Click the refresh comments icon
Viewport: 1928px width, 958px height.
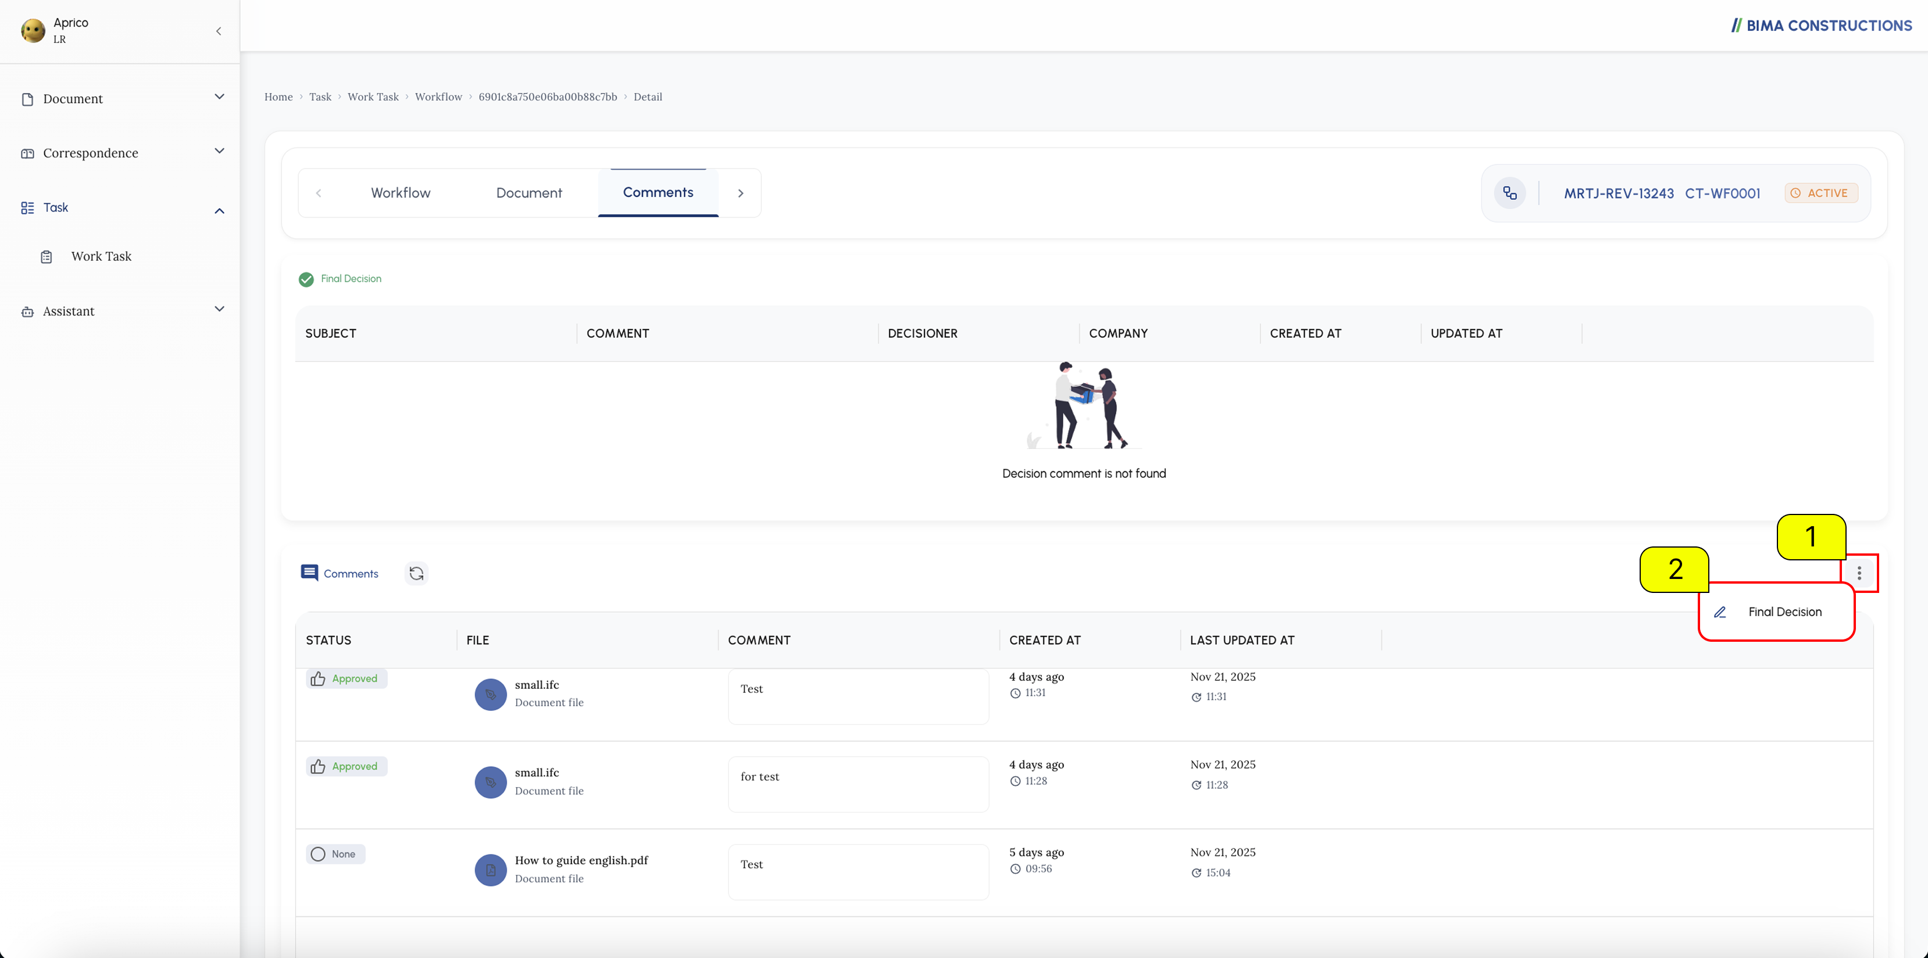click(x=416, y=573)
